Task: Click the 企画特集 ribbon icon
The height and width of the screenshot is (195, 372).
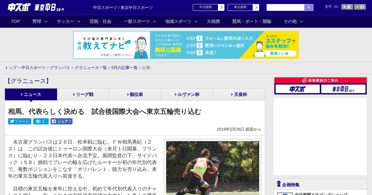Action: pyautogui.click(x=279, y=184)
